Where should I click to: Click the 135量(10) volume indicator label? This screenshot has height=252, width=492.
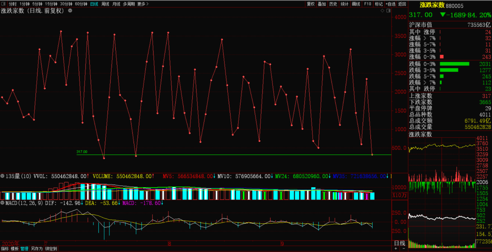[x=18, y=177]
